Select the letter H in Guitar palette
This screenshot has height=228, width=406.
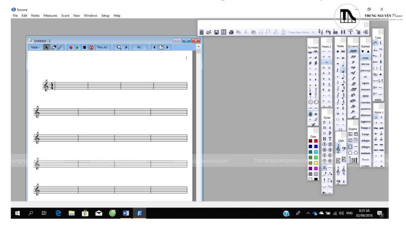click(324, 139)
